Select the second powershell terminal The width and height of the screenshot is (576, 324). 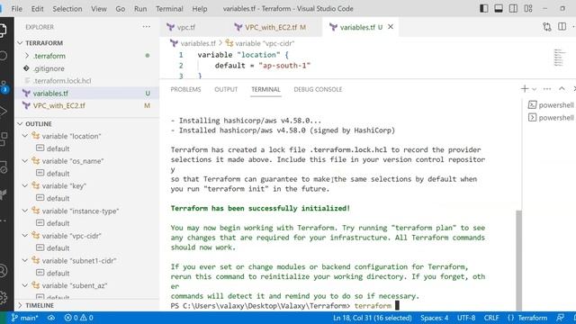coord(551,118)
